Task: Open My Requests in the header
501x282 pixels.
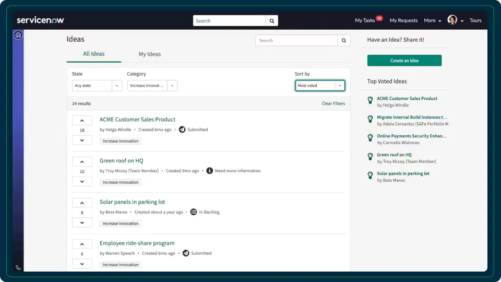Action: 403,21
